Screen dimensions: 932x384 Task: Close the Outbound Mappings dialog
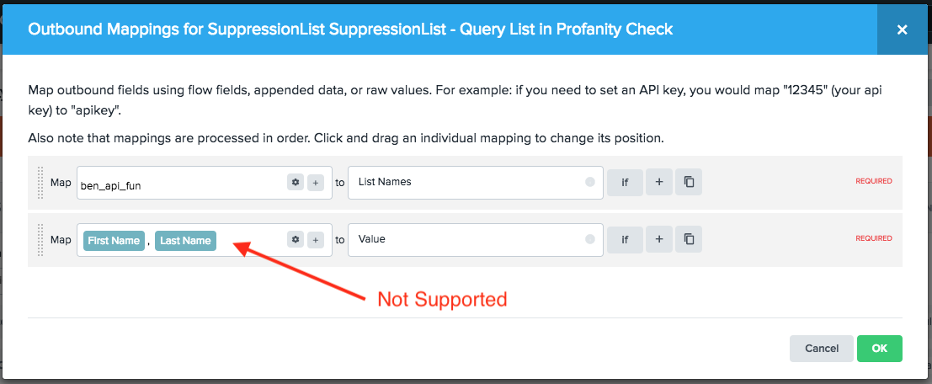coord(902,29)
